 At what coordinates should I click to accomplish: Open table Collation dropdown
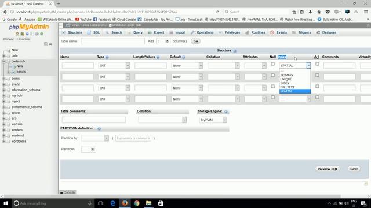[x=162, y=120]
